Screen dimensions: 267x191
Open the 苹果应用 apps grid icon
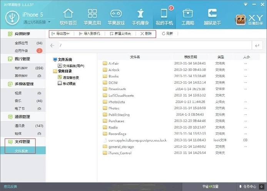(92, 13)
